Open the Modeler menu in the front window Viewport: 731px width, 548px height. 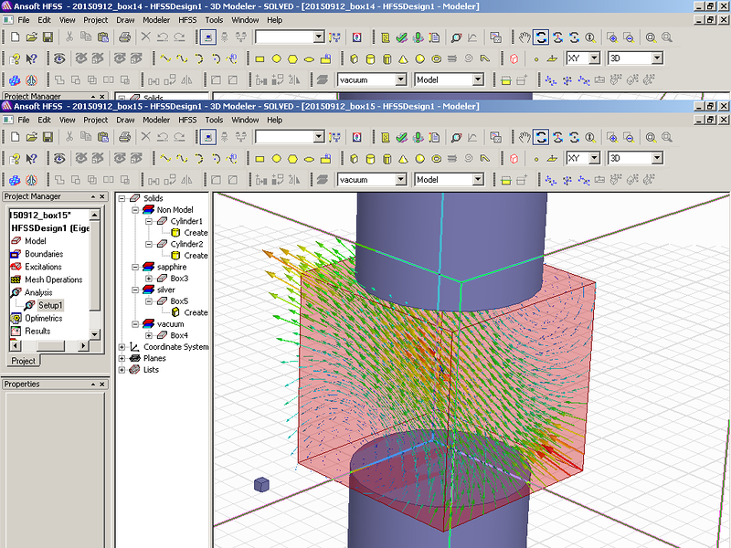point(155,120)
